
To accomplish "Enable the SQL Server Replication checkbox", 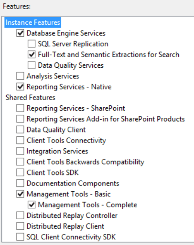I will [x=32, y=44].
